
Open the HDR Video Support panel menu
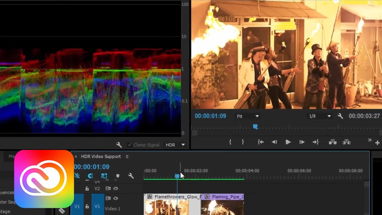point(127,156)
